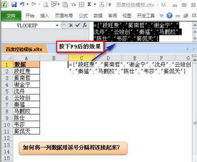Click the Paste icon in quick toolbar
197x162 pixels.
[65, 5]
